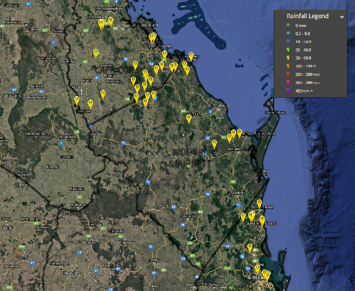The height and width of the screenshot is (291, 355).
Task: Click the Rainfall Legend title
Action: click(x=308, y=16)
